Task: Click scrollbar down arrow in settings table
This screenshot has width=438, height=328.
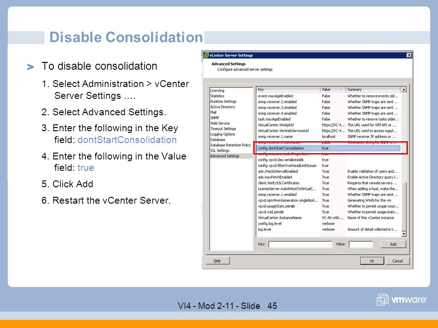Action: coord(404,234)
